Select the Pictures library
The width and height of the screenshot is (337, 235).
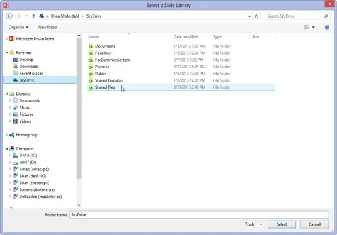pyautogui.click(x=26, y=114)
